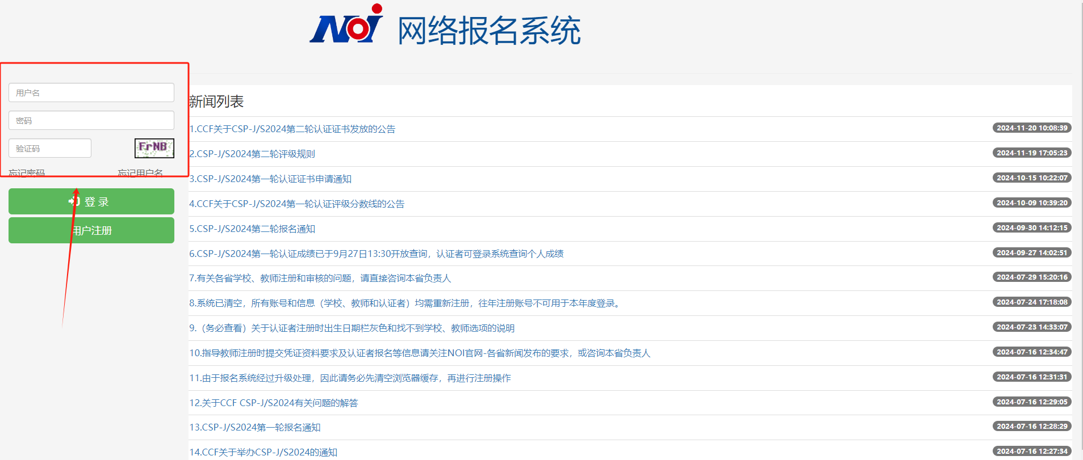Click the 用户注册 register button
Image resolution: width=1083 pixels, height=460 pixels.
(x=91, y=230)
